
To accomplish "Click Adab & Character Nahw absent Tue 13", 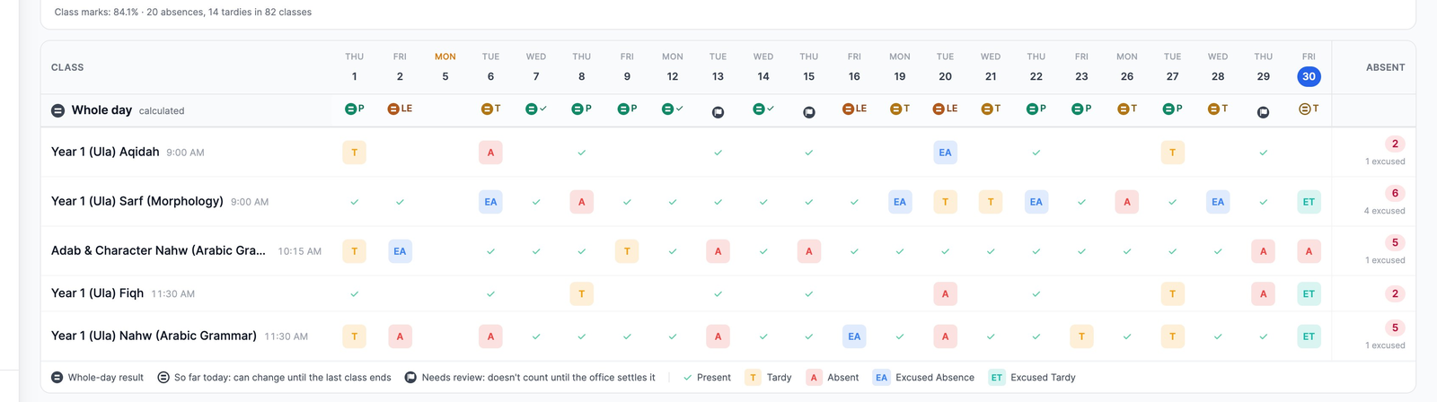I will tap(718, 251).
